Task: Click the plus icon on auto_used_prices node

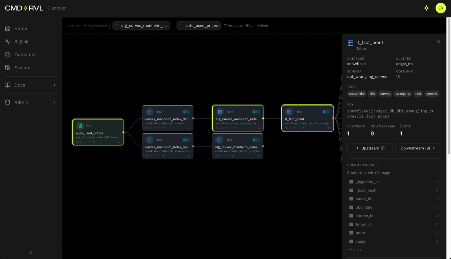Action: (x=86, y=142)
